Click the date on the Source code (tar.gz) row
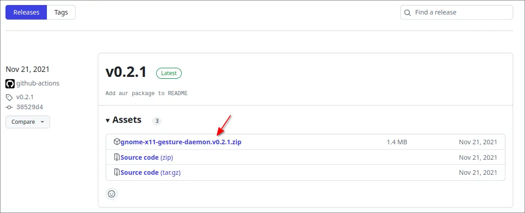 point(478,173)
